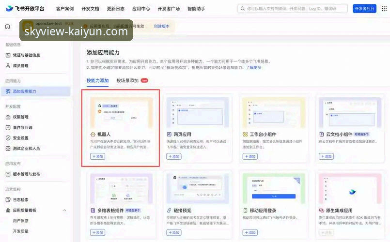
Task: Click the 机器人 robot icon
Action: 93,135
